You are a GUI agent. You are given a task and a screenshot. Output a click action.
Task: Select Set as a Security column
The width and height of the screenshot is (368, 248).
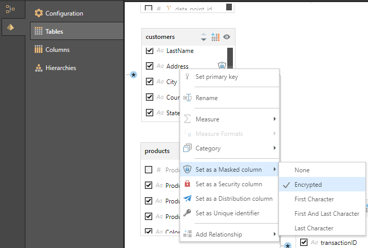click(x=228, y=184)
